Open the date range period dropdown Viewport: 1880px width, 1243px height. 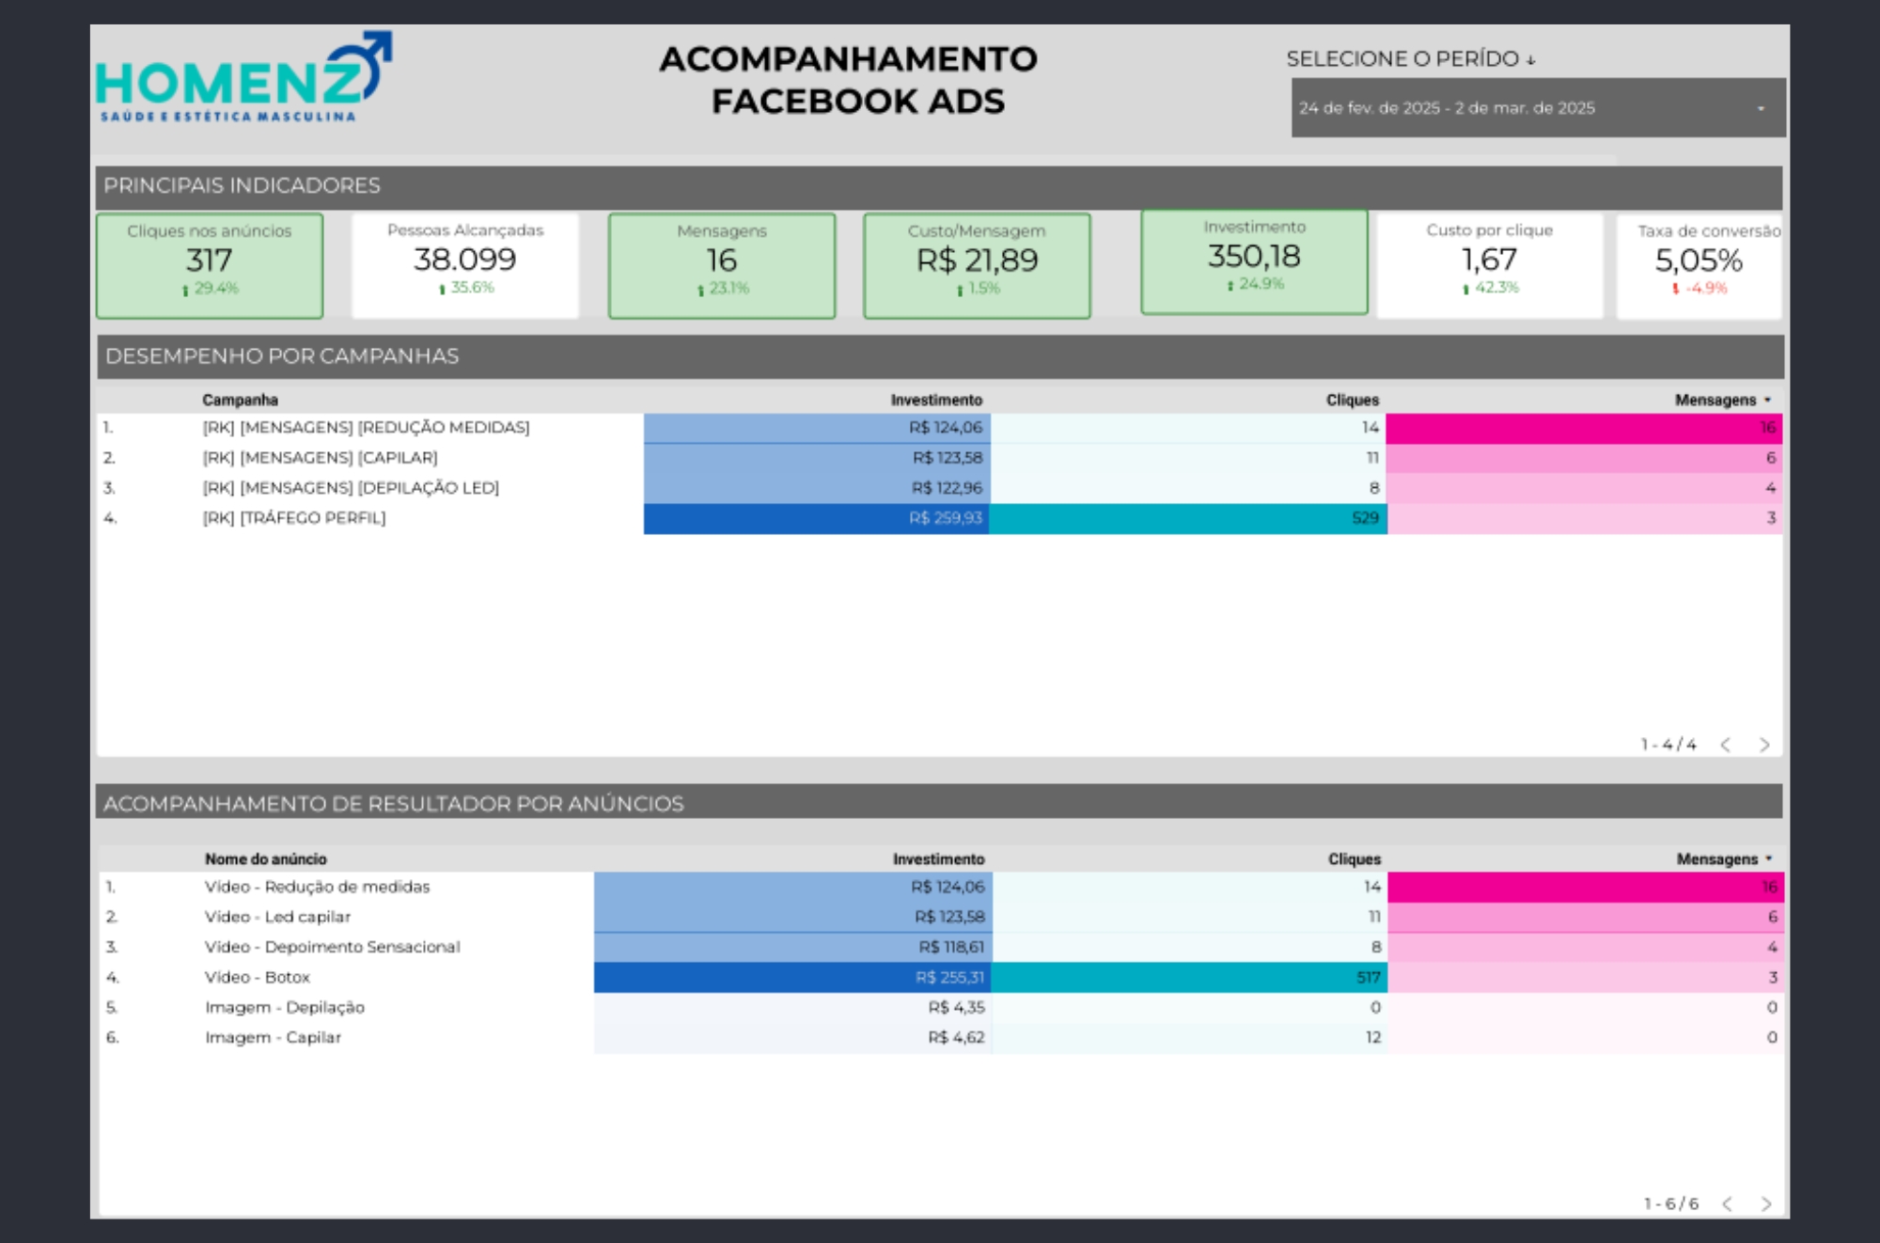pos(1538,108)
